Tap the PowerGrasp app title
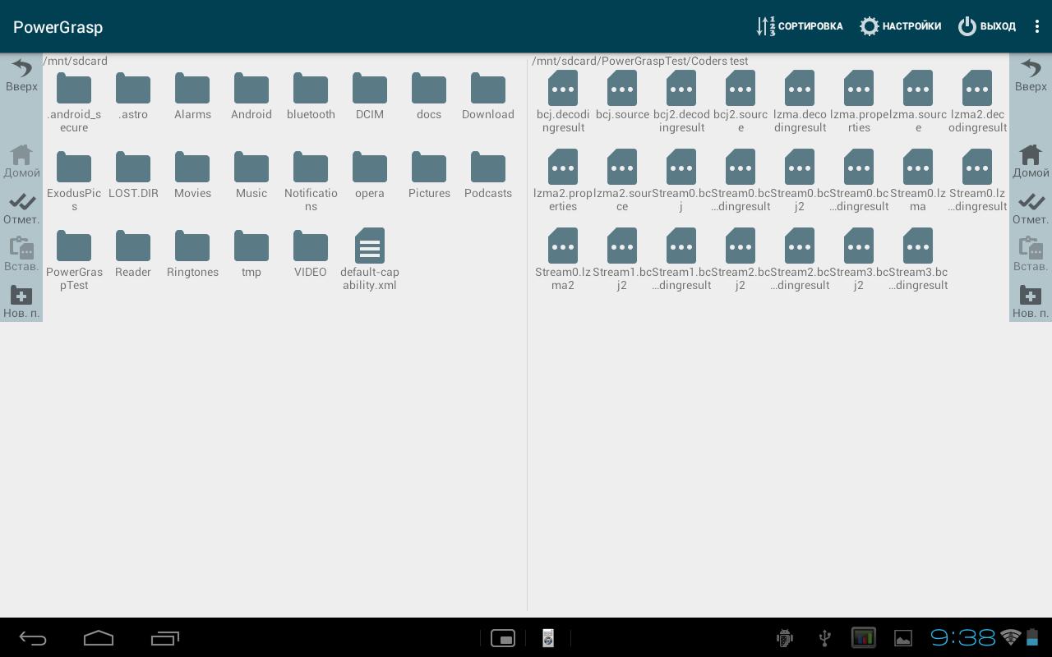The width and height of the screenshot is (1052, 657). click(x=58, y=27)
